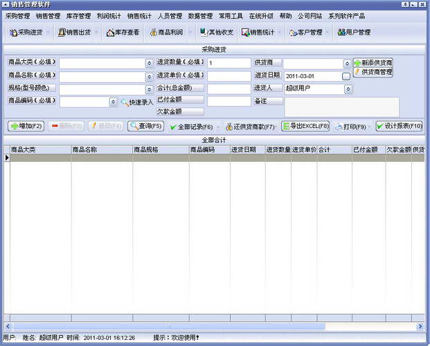Screen dimensions: 430x346
Task: Click the application icon in the title bar
Action: coord(6,4)
